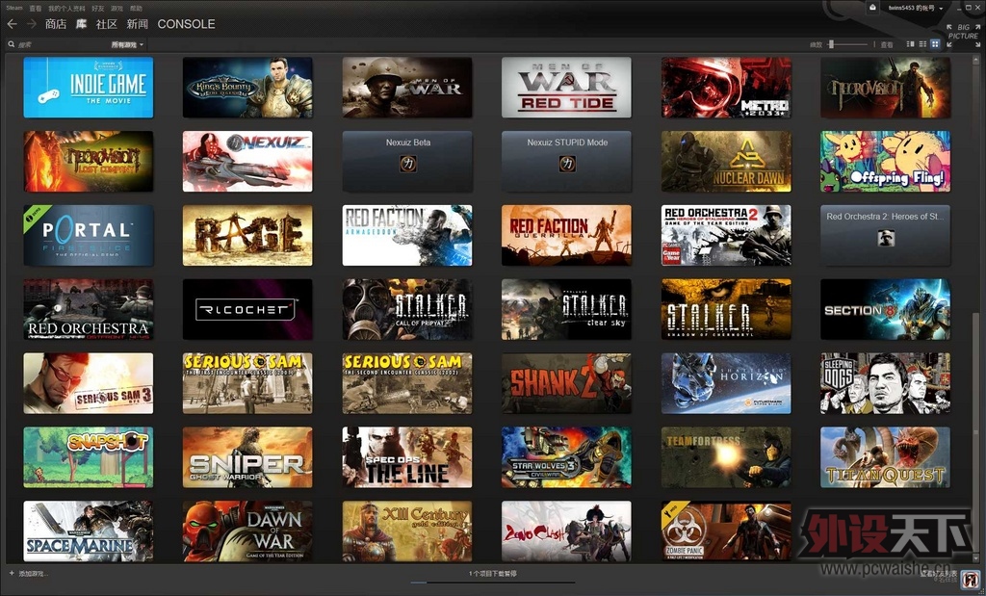The image size is (986, 596).
Task: Open the 帮助 menu
Action: (x=136, y=8)
